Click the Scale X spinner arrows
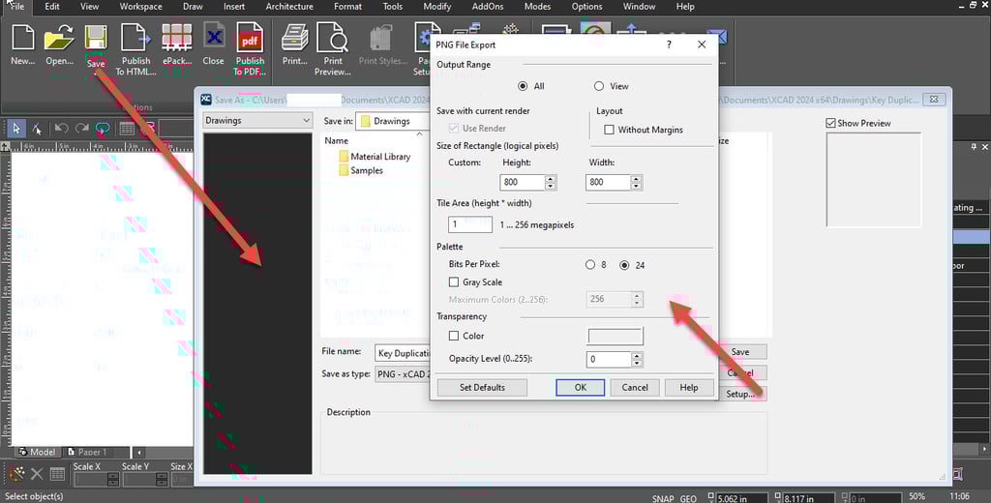 pos(113,480)
